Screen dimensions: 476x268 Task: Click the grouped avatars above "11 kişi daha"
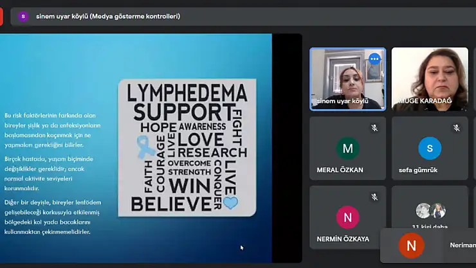[430, 211]
